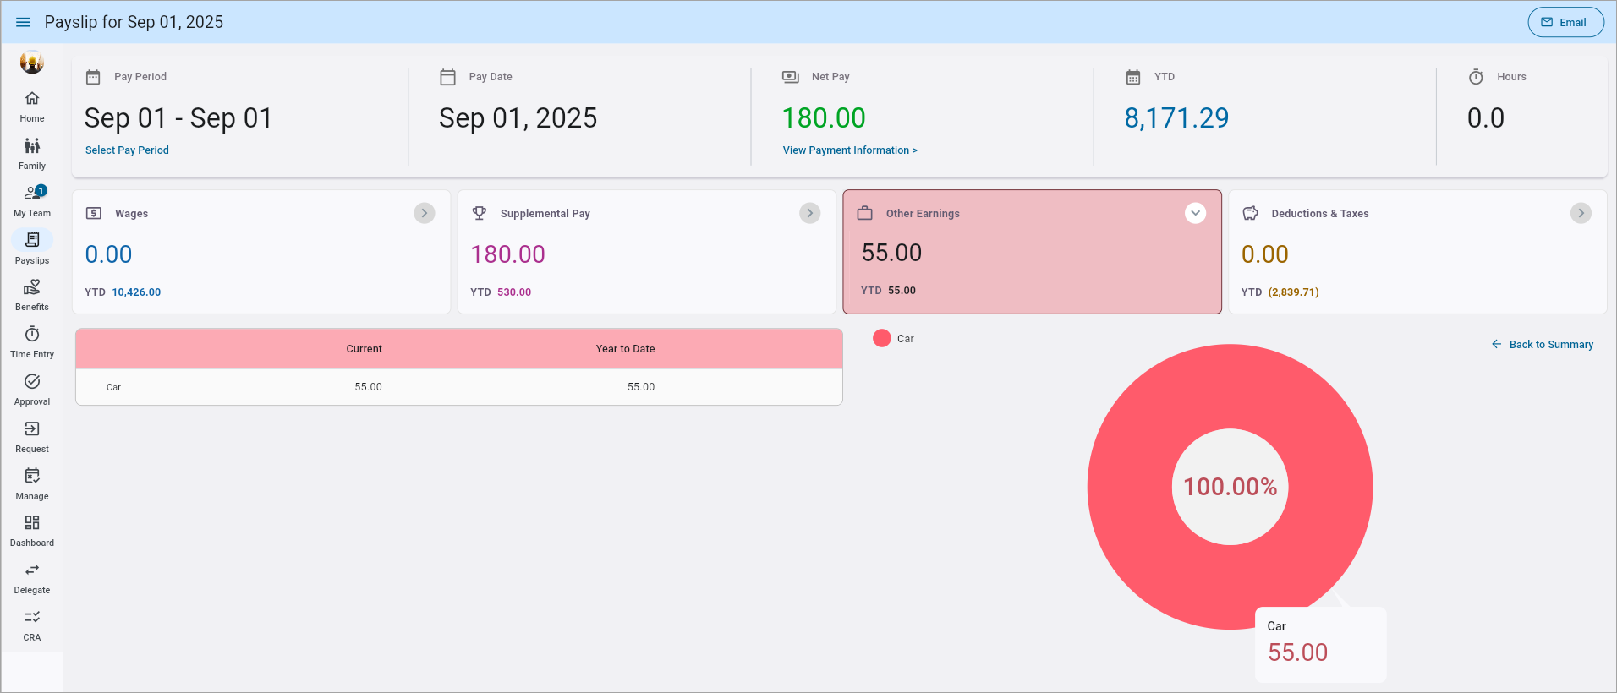The width and height of the screenshot is (1617, 693).
Task: Expand the Wages card chevron
Action: tap(425, 213)
